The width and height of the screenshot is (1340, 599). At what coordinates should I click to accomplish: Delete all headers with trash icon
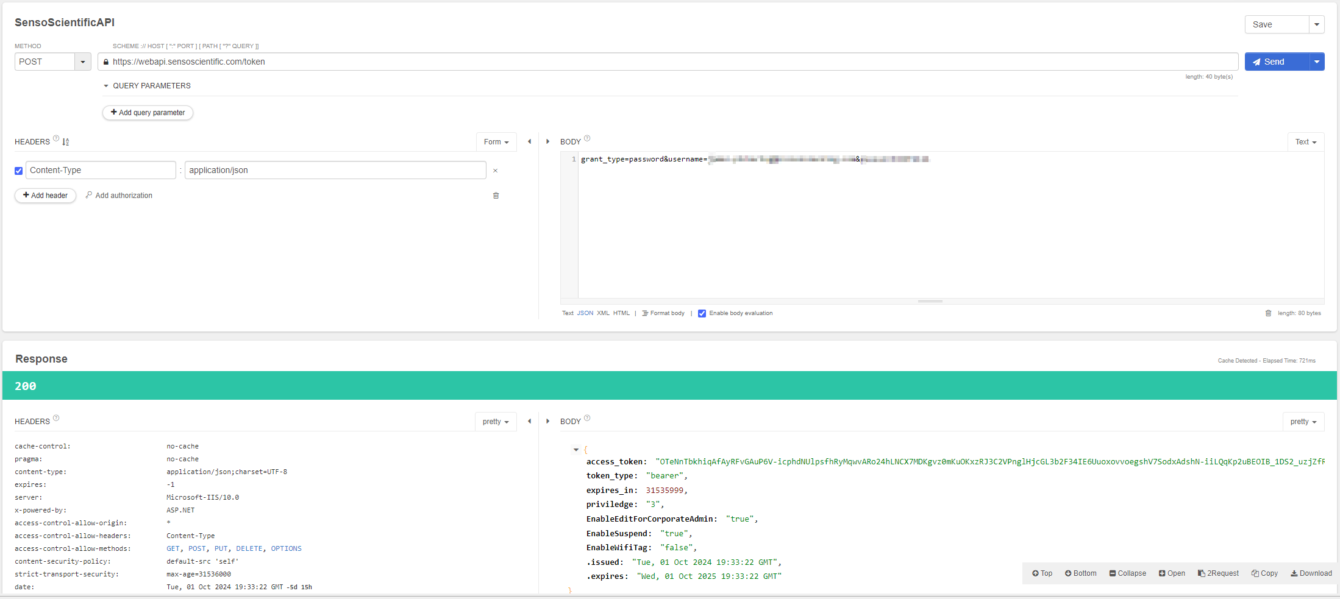(x=496, y=196)
